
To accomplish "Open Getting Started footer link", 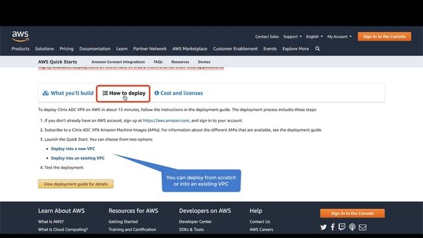I will (x=123, y=221).
